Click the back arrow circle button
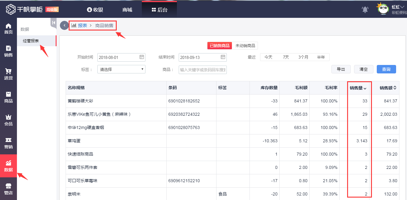 click(x=64, y=26)
